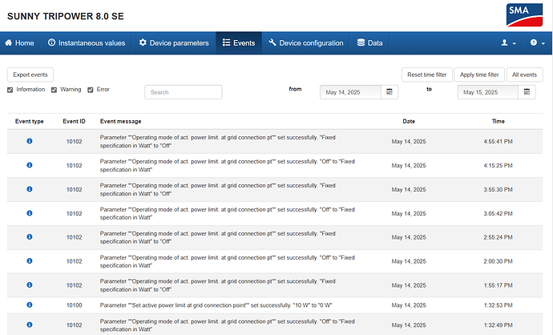Click the to date field May 15, 2025
The height and width of the screenshot is (335, 553).
[x=488, y=92]
